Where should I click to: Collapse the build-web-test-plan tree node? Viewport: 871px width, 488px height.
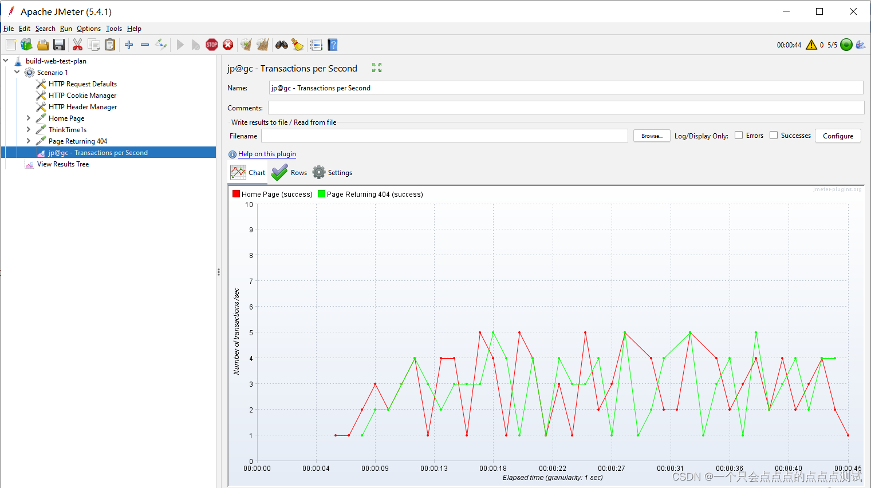[x=6, y=61]
